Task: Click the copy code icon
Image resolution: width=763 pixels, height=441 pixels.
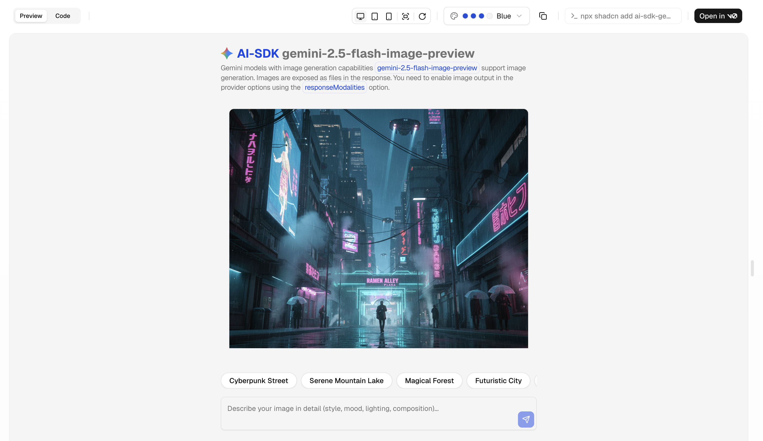Action: tap(543, 16)
